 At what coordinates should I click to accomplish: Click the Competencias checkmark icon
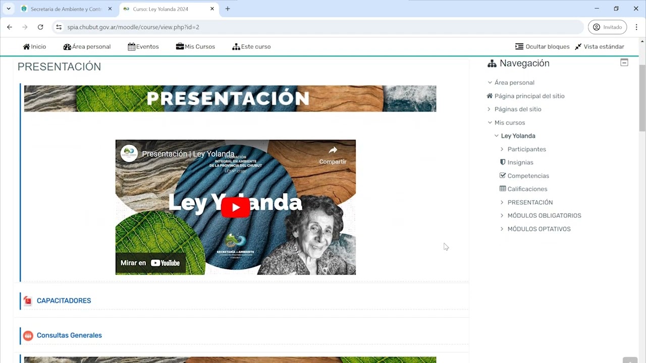click(x=503, y=175)
